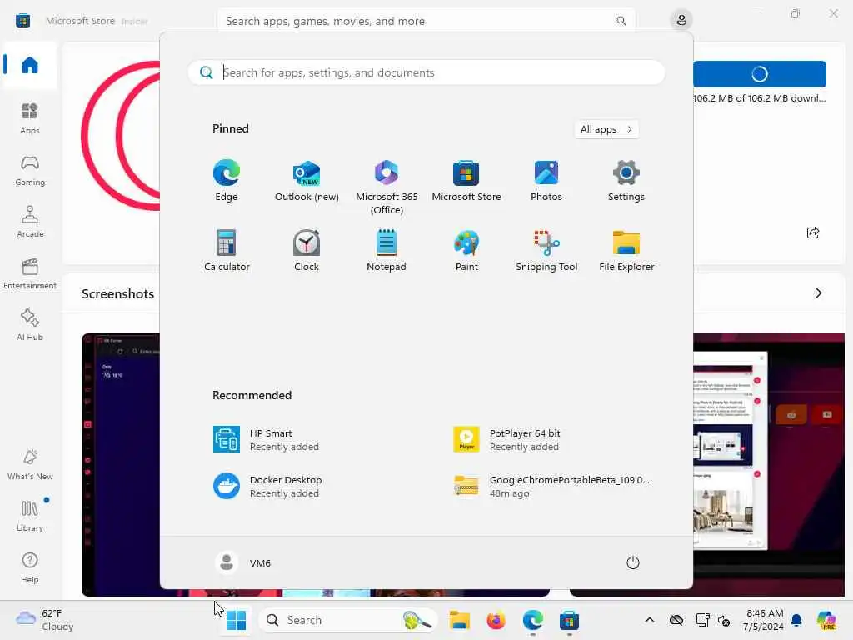Viewport: 853px width, 640px height.
Task: Click the Store share icon
Action: [813, 233]
